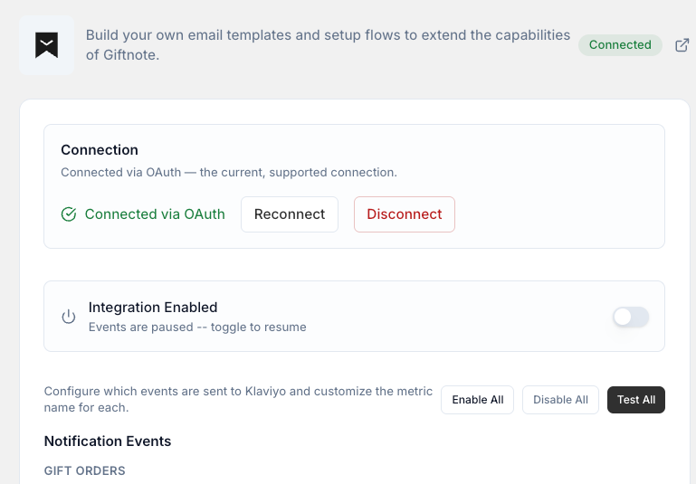
Task: Click the 'GIFT ORDERS' section label
Action: [84, 470]
